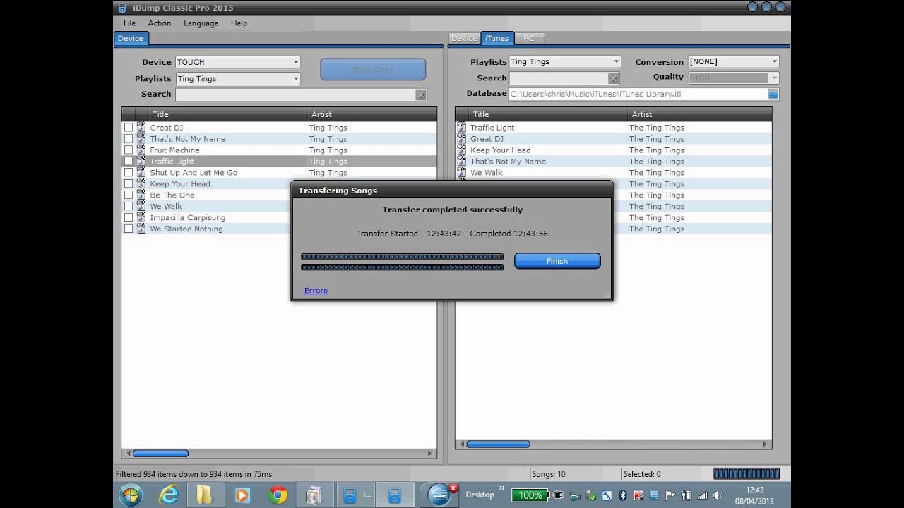Click into the device Search field
This screenshot has width=904, height=508.
295,95
